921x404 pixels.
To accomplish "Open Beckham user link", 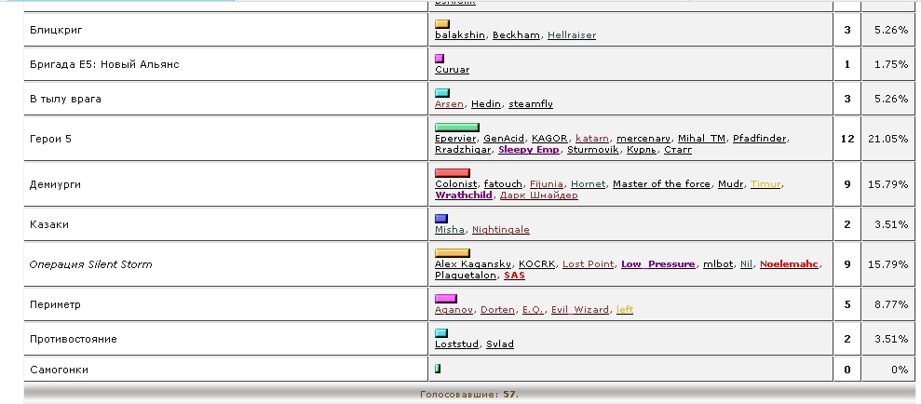I will pyautogui.click(x=516, y=35).
